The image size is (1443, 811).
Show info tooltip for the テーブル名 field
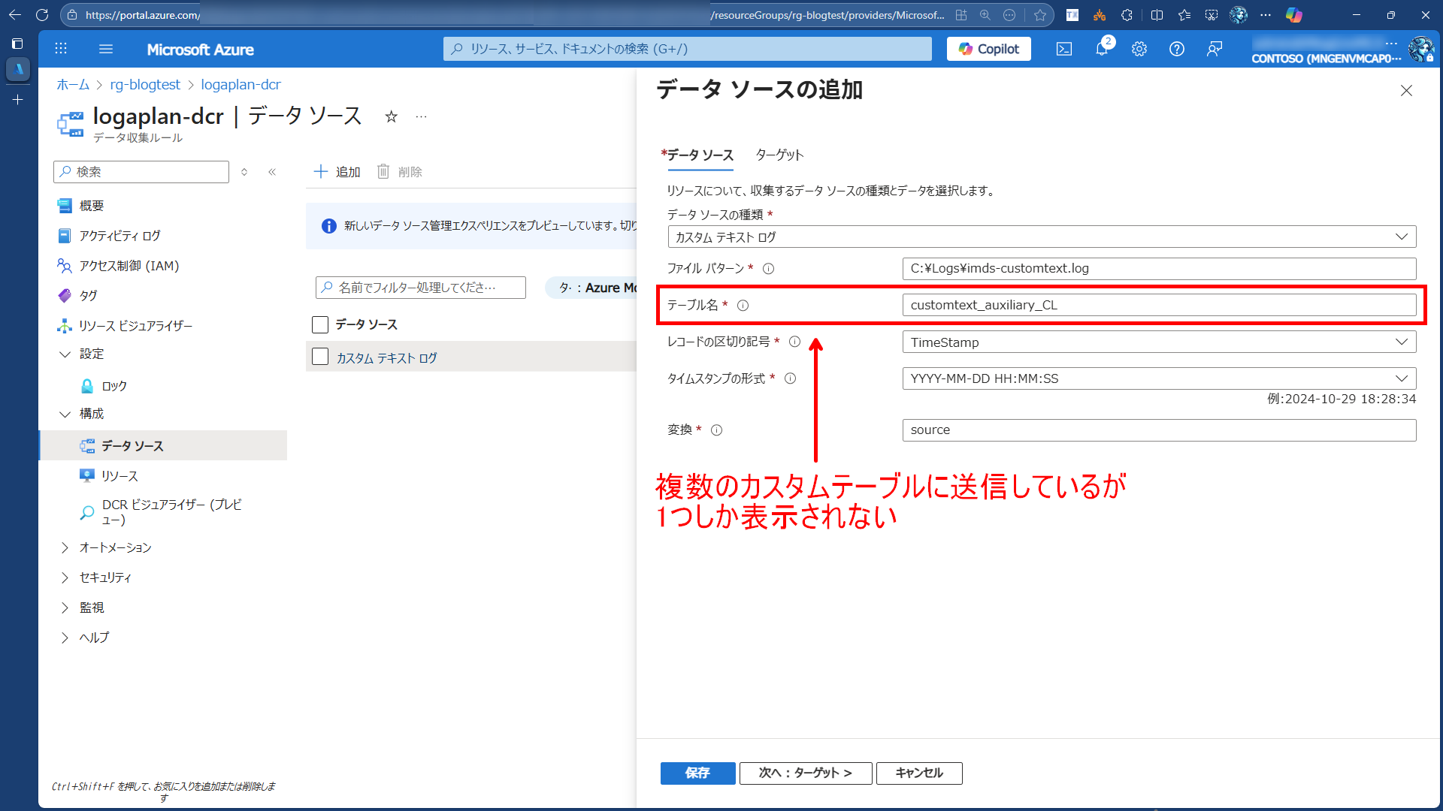(743, 306)
